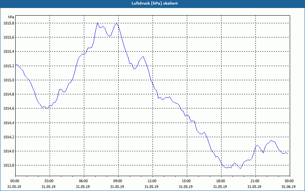305x191 pixels.
Task: Click the 31.05.19 date under 06:00
Action: coord(83,187)
